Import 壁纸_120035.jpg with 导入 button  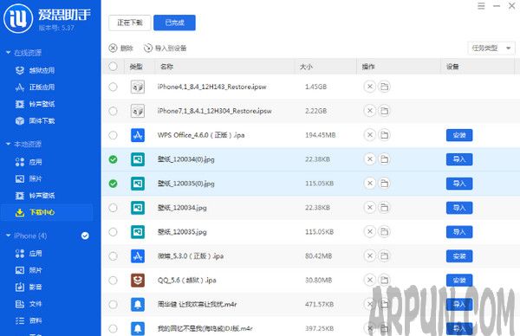(x=459, y=231)
